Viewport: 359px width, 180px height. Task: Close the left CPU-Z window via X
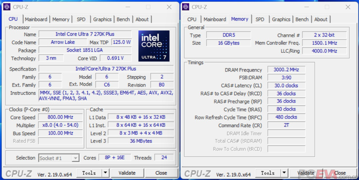coord(169,7)
